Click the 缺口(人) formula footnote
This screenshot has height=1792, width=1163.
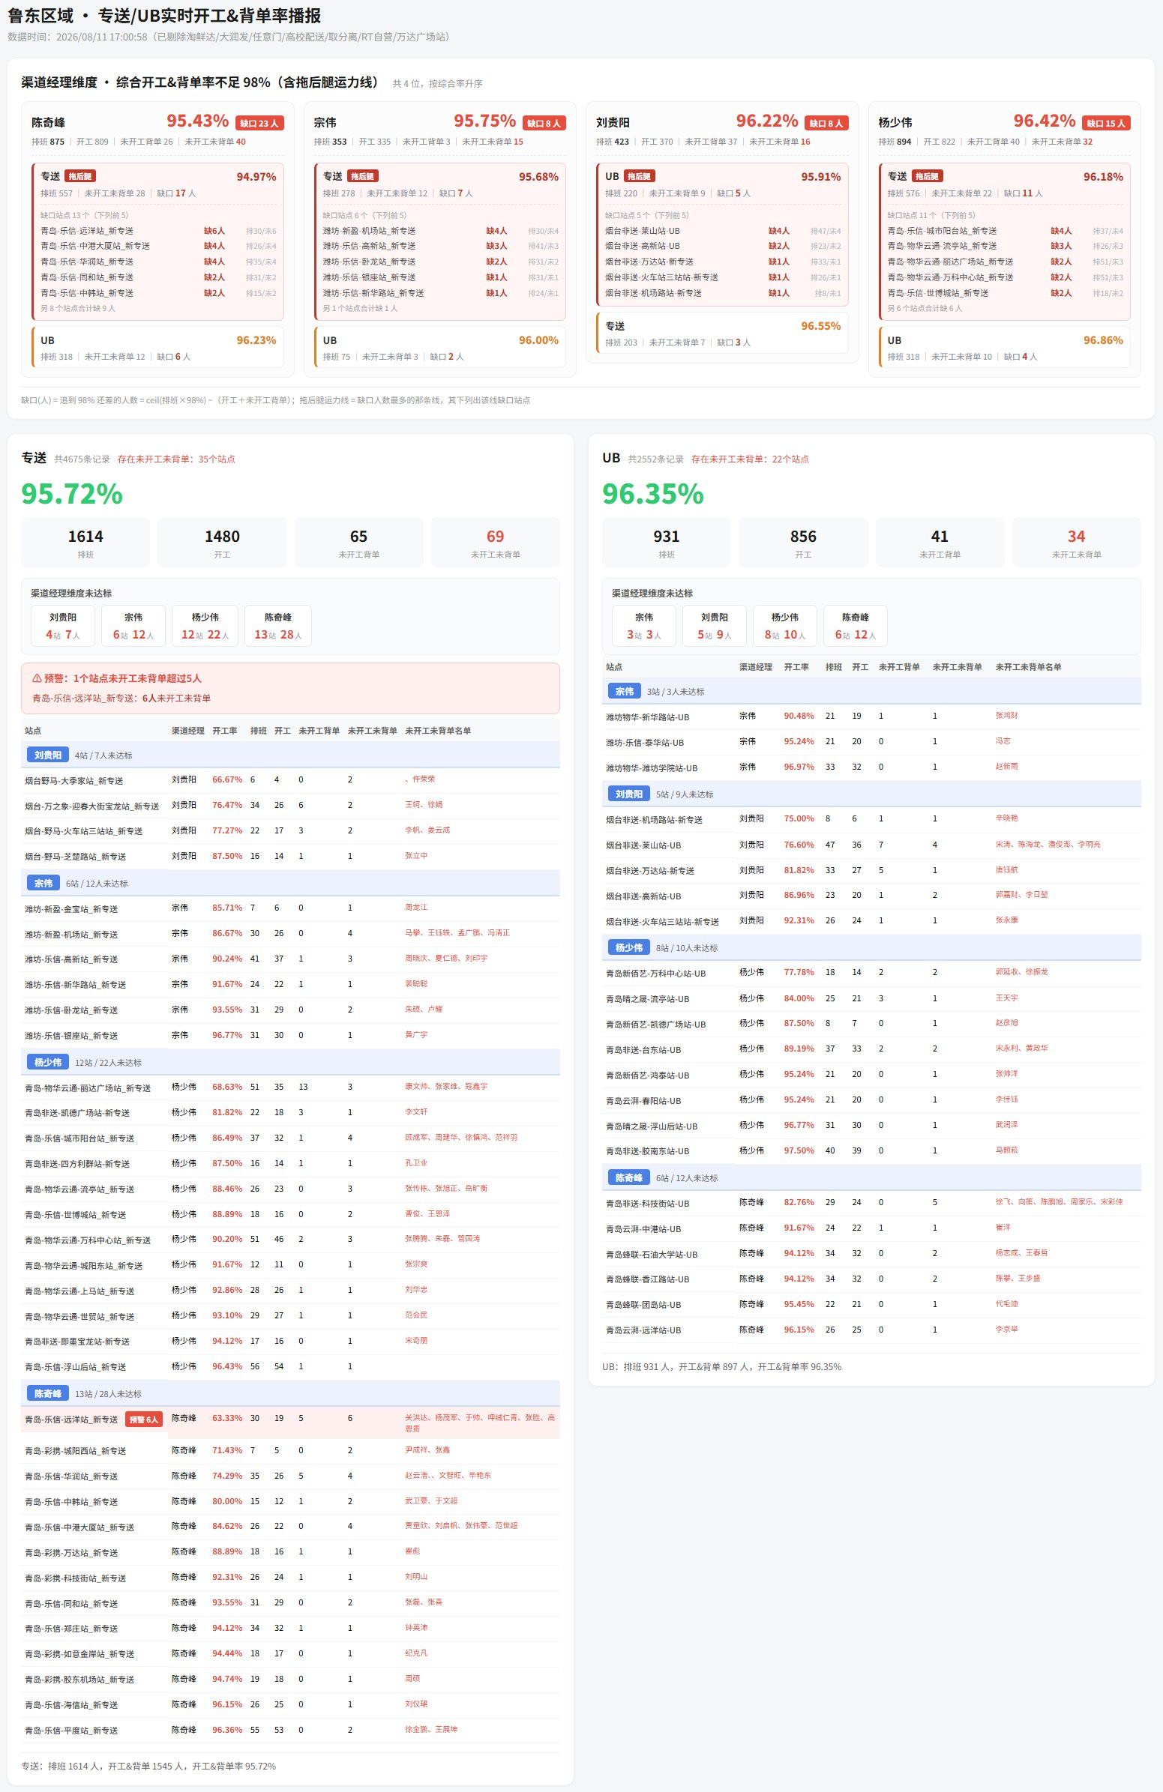point(276,400)
